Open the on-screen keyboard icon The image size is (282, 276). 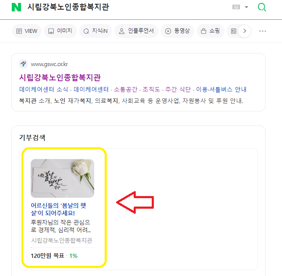tap(236, 7)
